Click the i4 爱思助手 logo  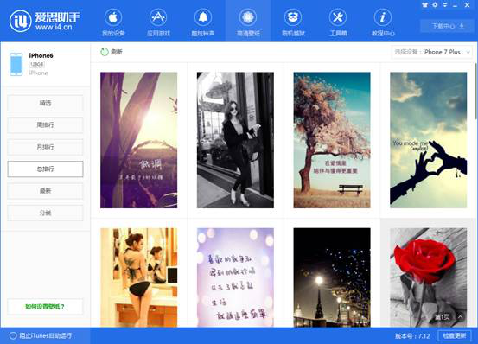click(44, 21)
